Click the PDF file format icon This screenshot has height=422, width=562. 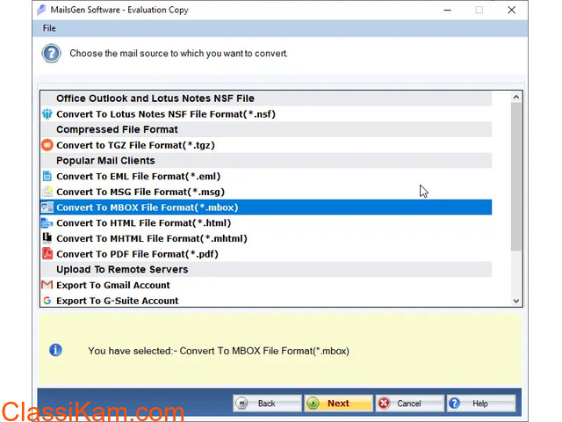click(x=47, y=254)
